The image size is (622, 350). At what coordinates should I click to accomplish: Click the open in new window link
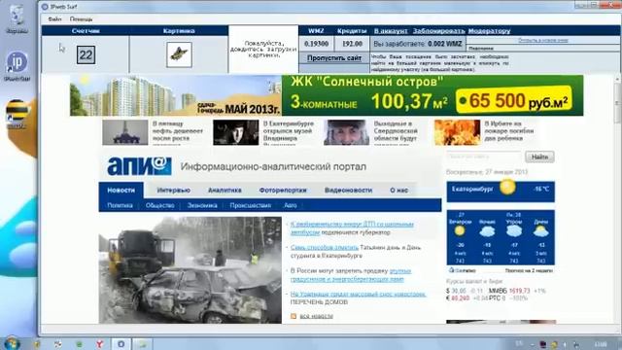[542, 40]
